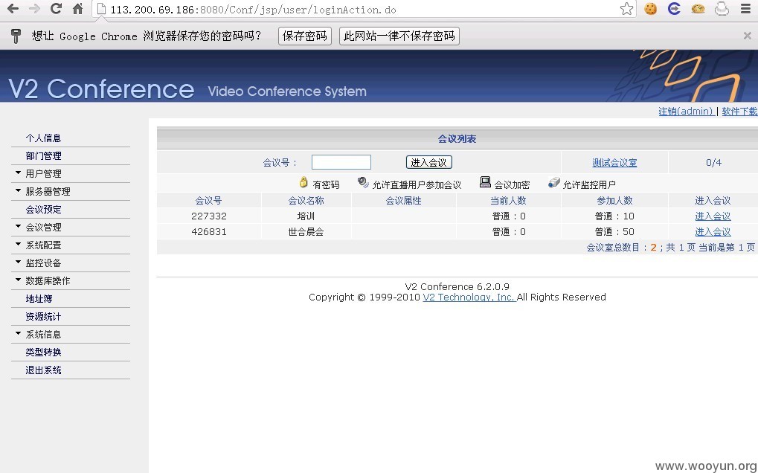Click the meeting name 世合晨会

pos(306,232)
